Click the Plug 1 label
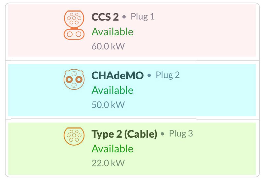Screen dimensions: 264x179 pyautogui.click(x=143, y=17)
